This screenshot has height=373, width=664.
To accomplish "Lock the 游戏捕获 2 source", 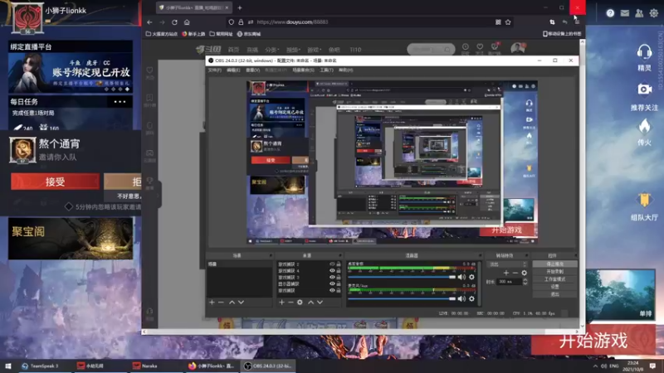I will click(339, 264).
